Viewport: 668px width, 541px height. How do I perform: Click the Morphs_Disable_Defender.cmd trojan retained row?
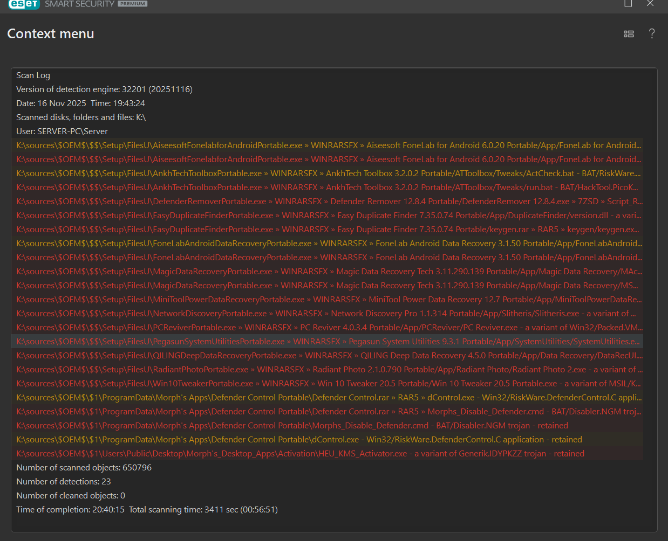[292, 426]
